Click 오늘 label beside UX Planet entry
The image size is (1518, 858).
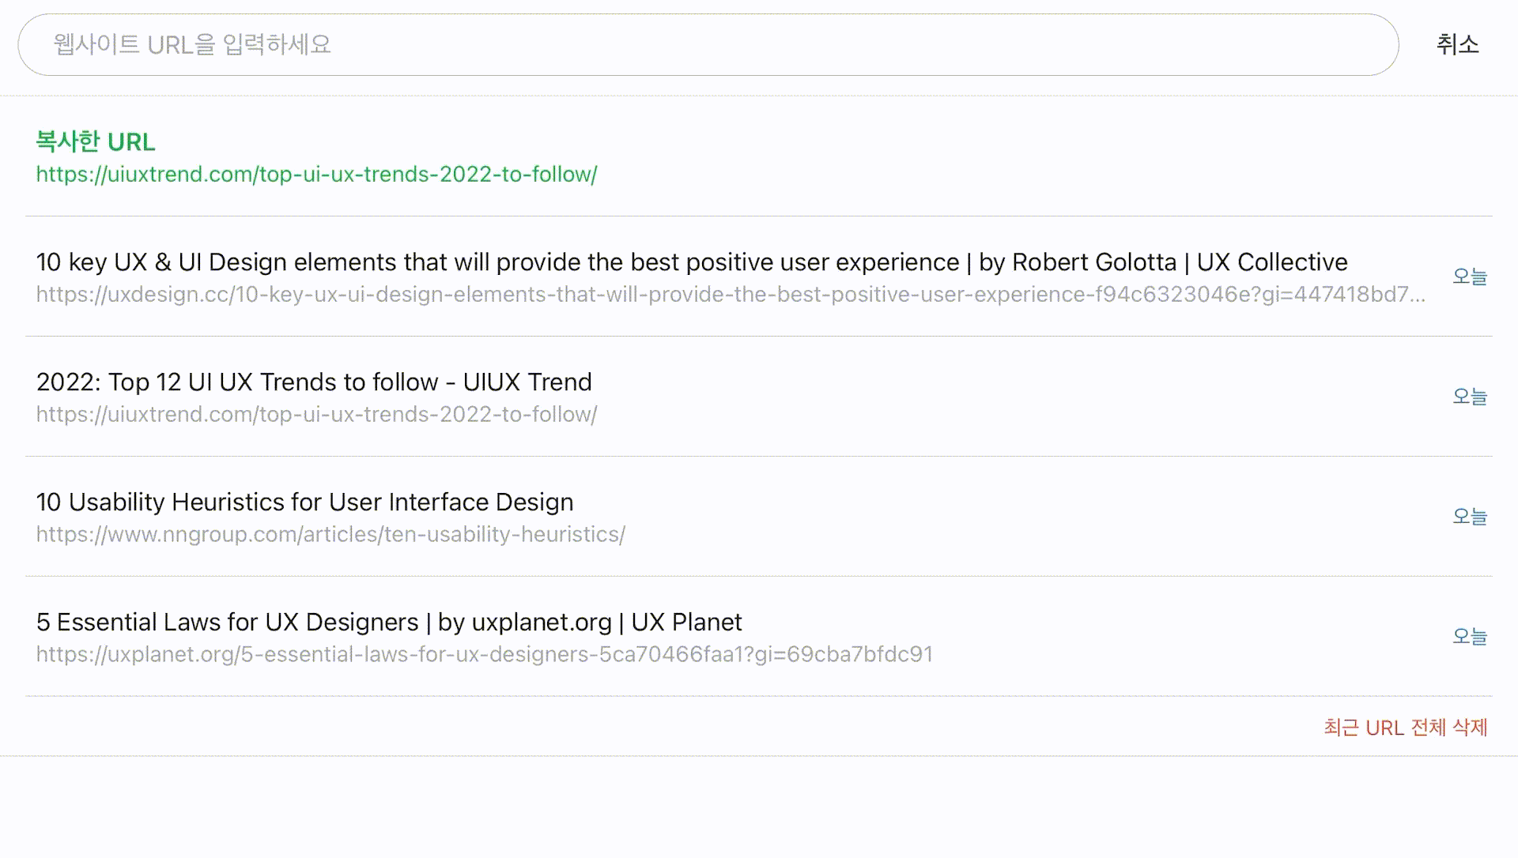click(1469, 637)
